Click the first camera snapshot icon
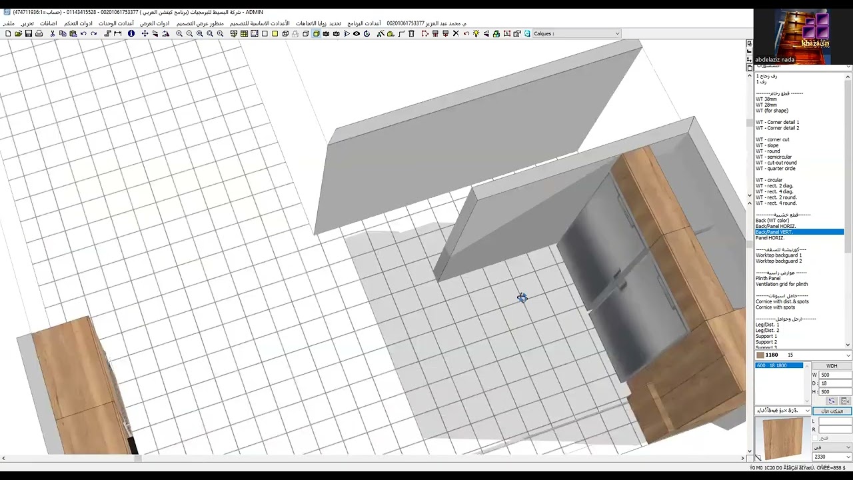 click(x=326, y=33)
